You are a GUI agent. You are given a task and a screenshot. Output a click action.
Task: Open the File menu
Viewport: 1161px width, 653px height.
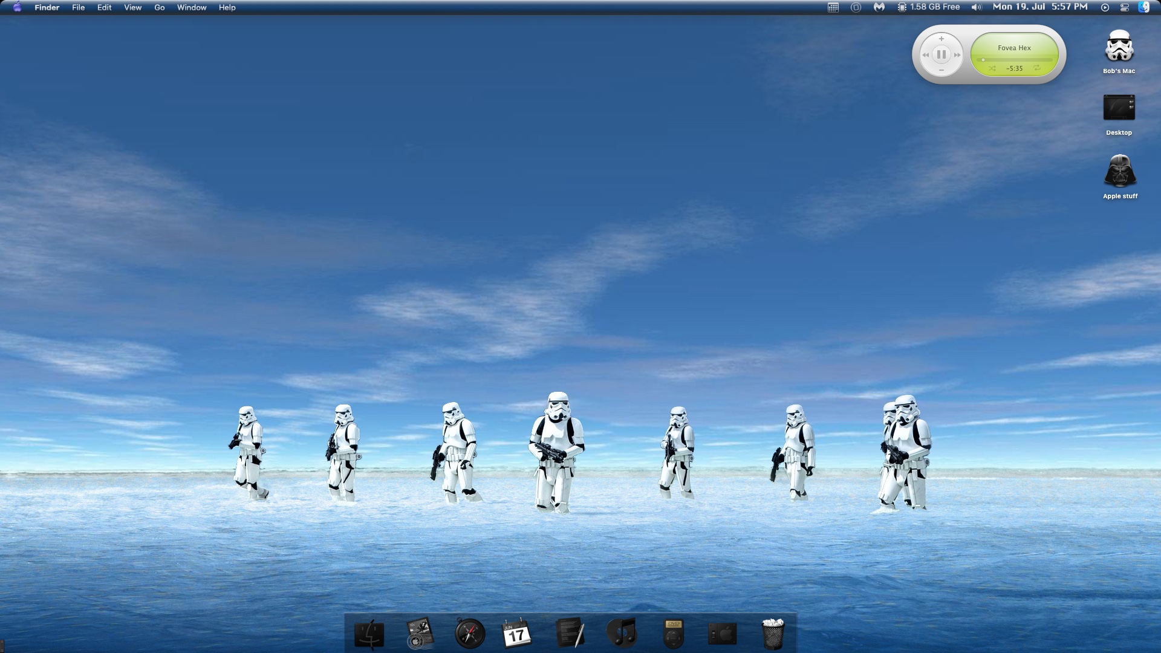pyautogui.click(x=78, y=7)
